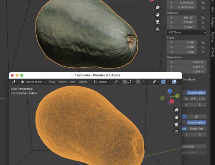Click Scale Y field 1.000
215x165 pixels.
coord(182,47)
